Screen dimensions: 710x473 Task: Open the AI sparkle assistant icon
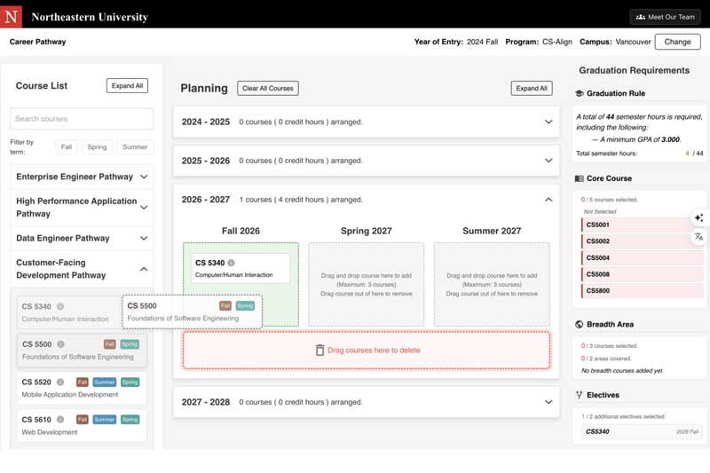coord(698,217)
